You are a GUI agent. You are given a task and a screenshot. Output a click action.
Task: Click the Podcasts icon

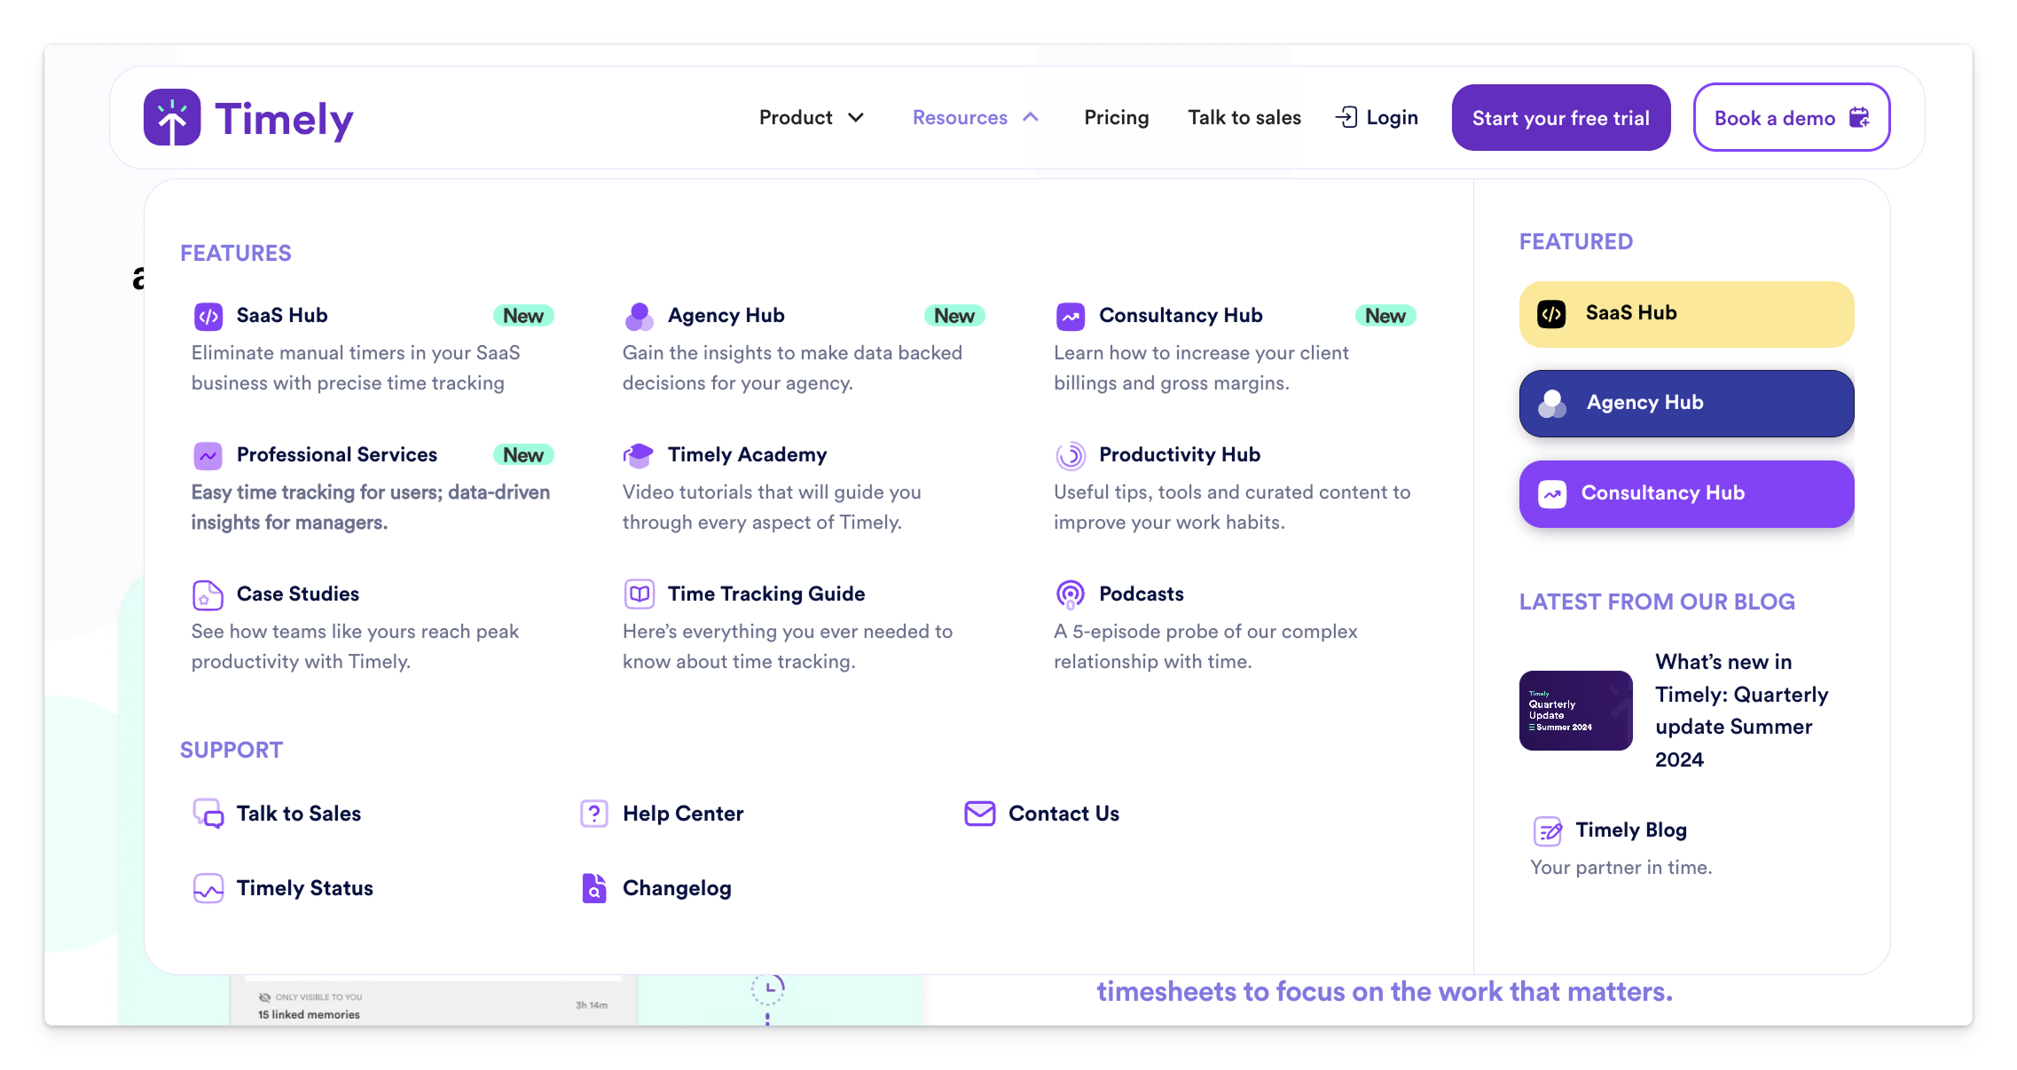[1070, 594]
